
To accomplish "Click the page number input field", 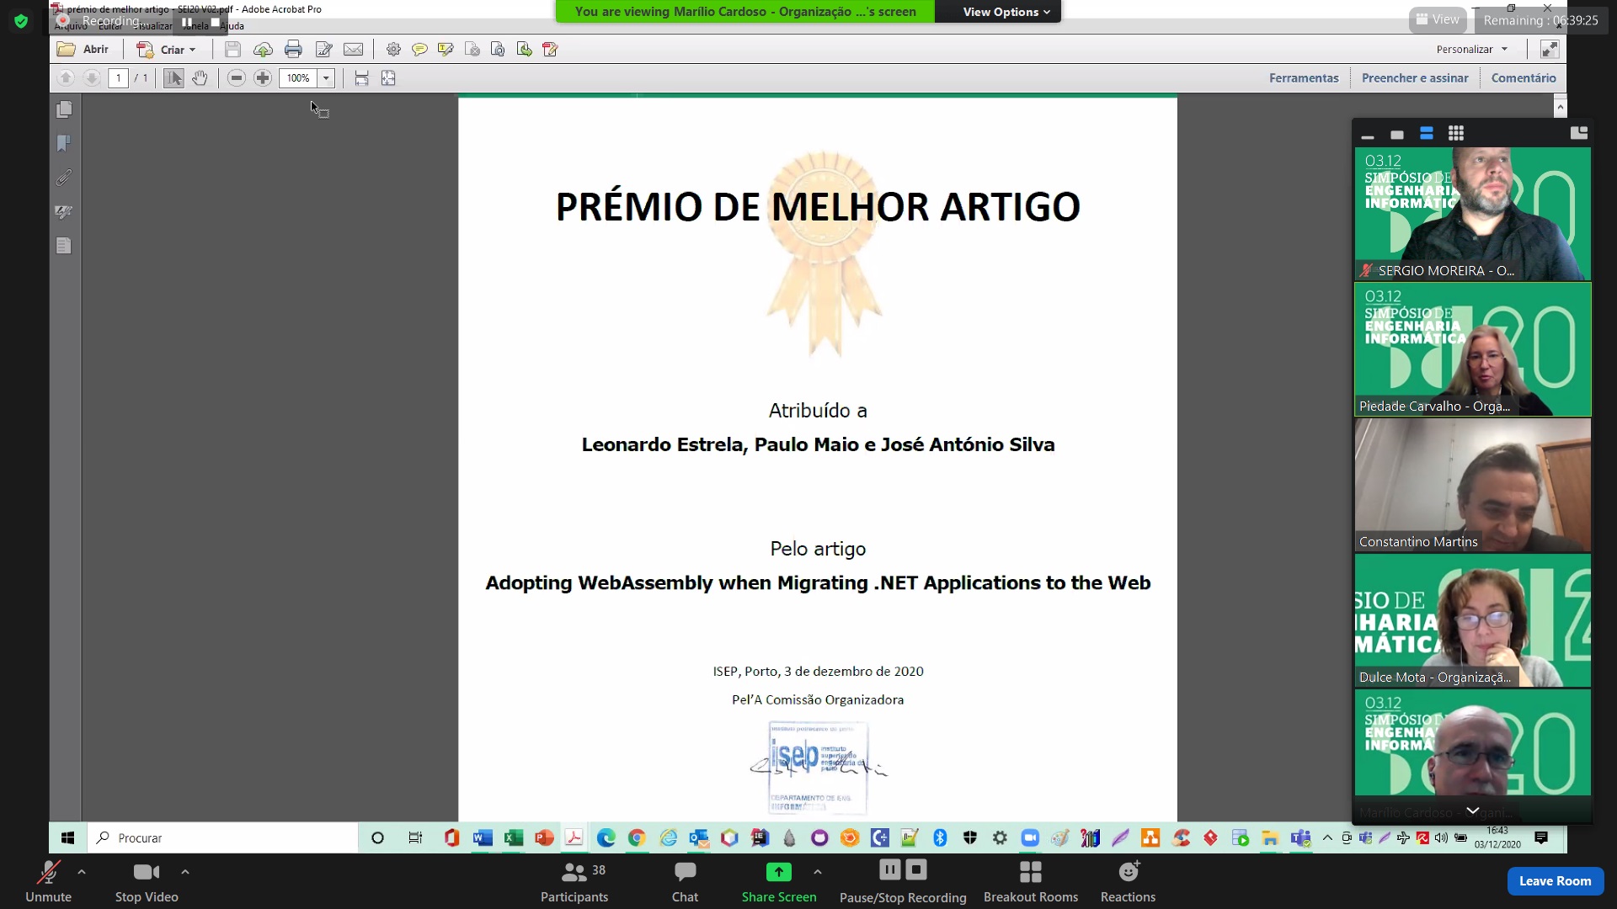I will click(x=118, y=78).
